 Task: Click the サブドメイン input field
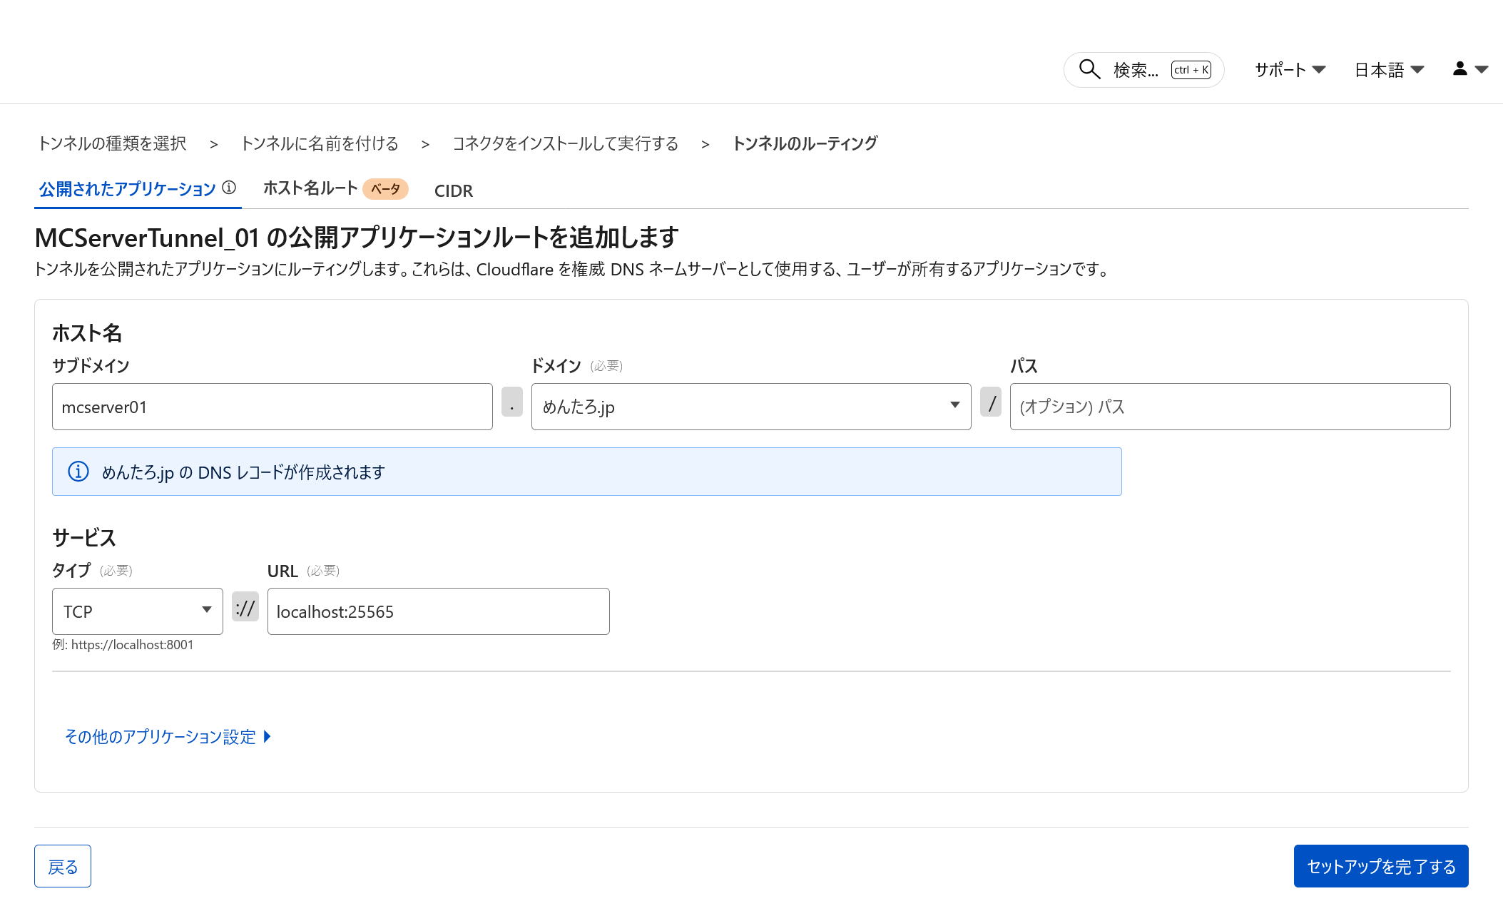pos(272,407)
